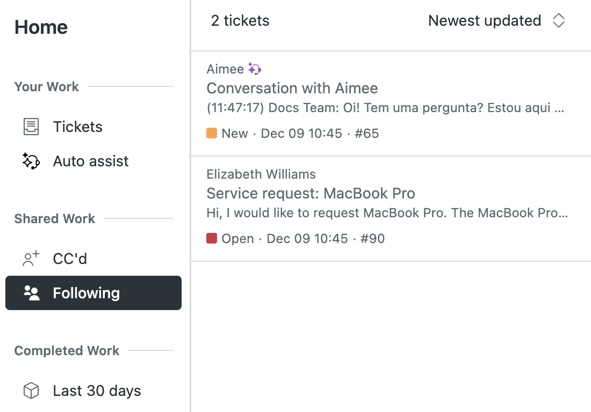Click the orange New status swatch
Screen dimensions: 591x412
coord(212,134)
